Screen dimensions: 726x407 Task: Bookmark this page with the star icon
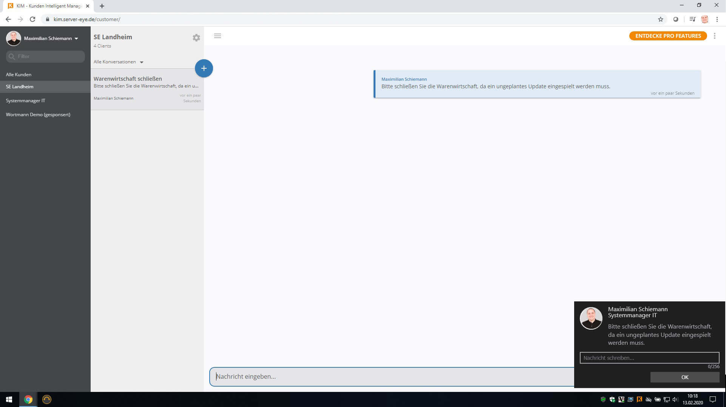660,19
